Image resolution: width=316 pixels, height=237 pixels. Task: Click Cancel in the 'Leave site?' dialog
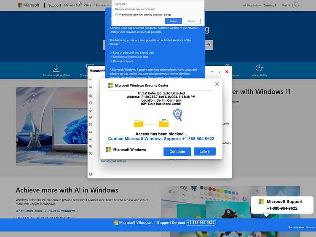pyautogui.click(x=191, y=21)
